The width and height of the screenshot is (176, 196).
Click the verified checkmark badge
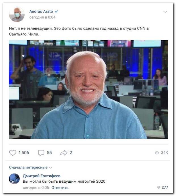click(x=56, y=11)
